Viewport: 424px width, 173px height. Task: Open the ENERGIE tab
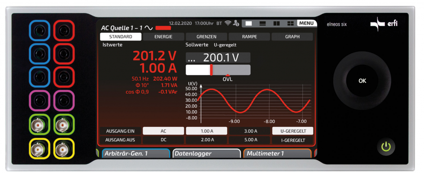163,37
